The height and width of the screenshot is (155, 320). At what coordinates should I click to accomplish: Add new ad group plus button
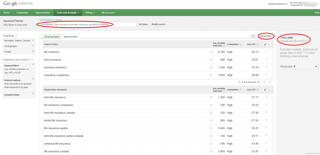(x=316, y=67)
